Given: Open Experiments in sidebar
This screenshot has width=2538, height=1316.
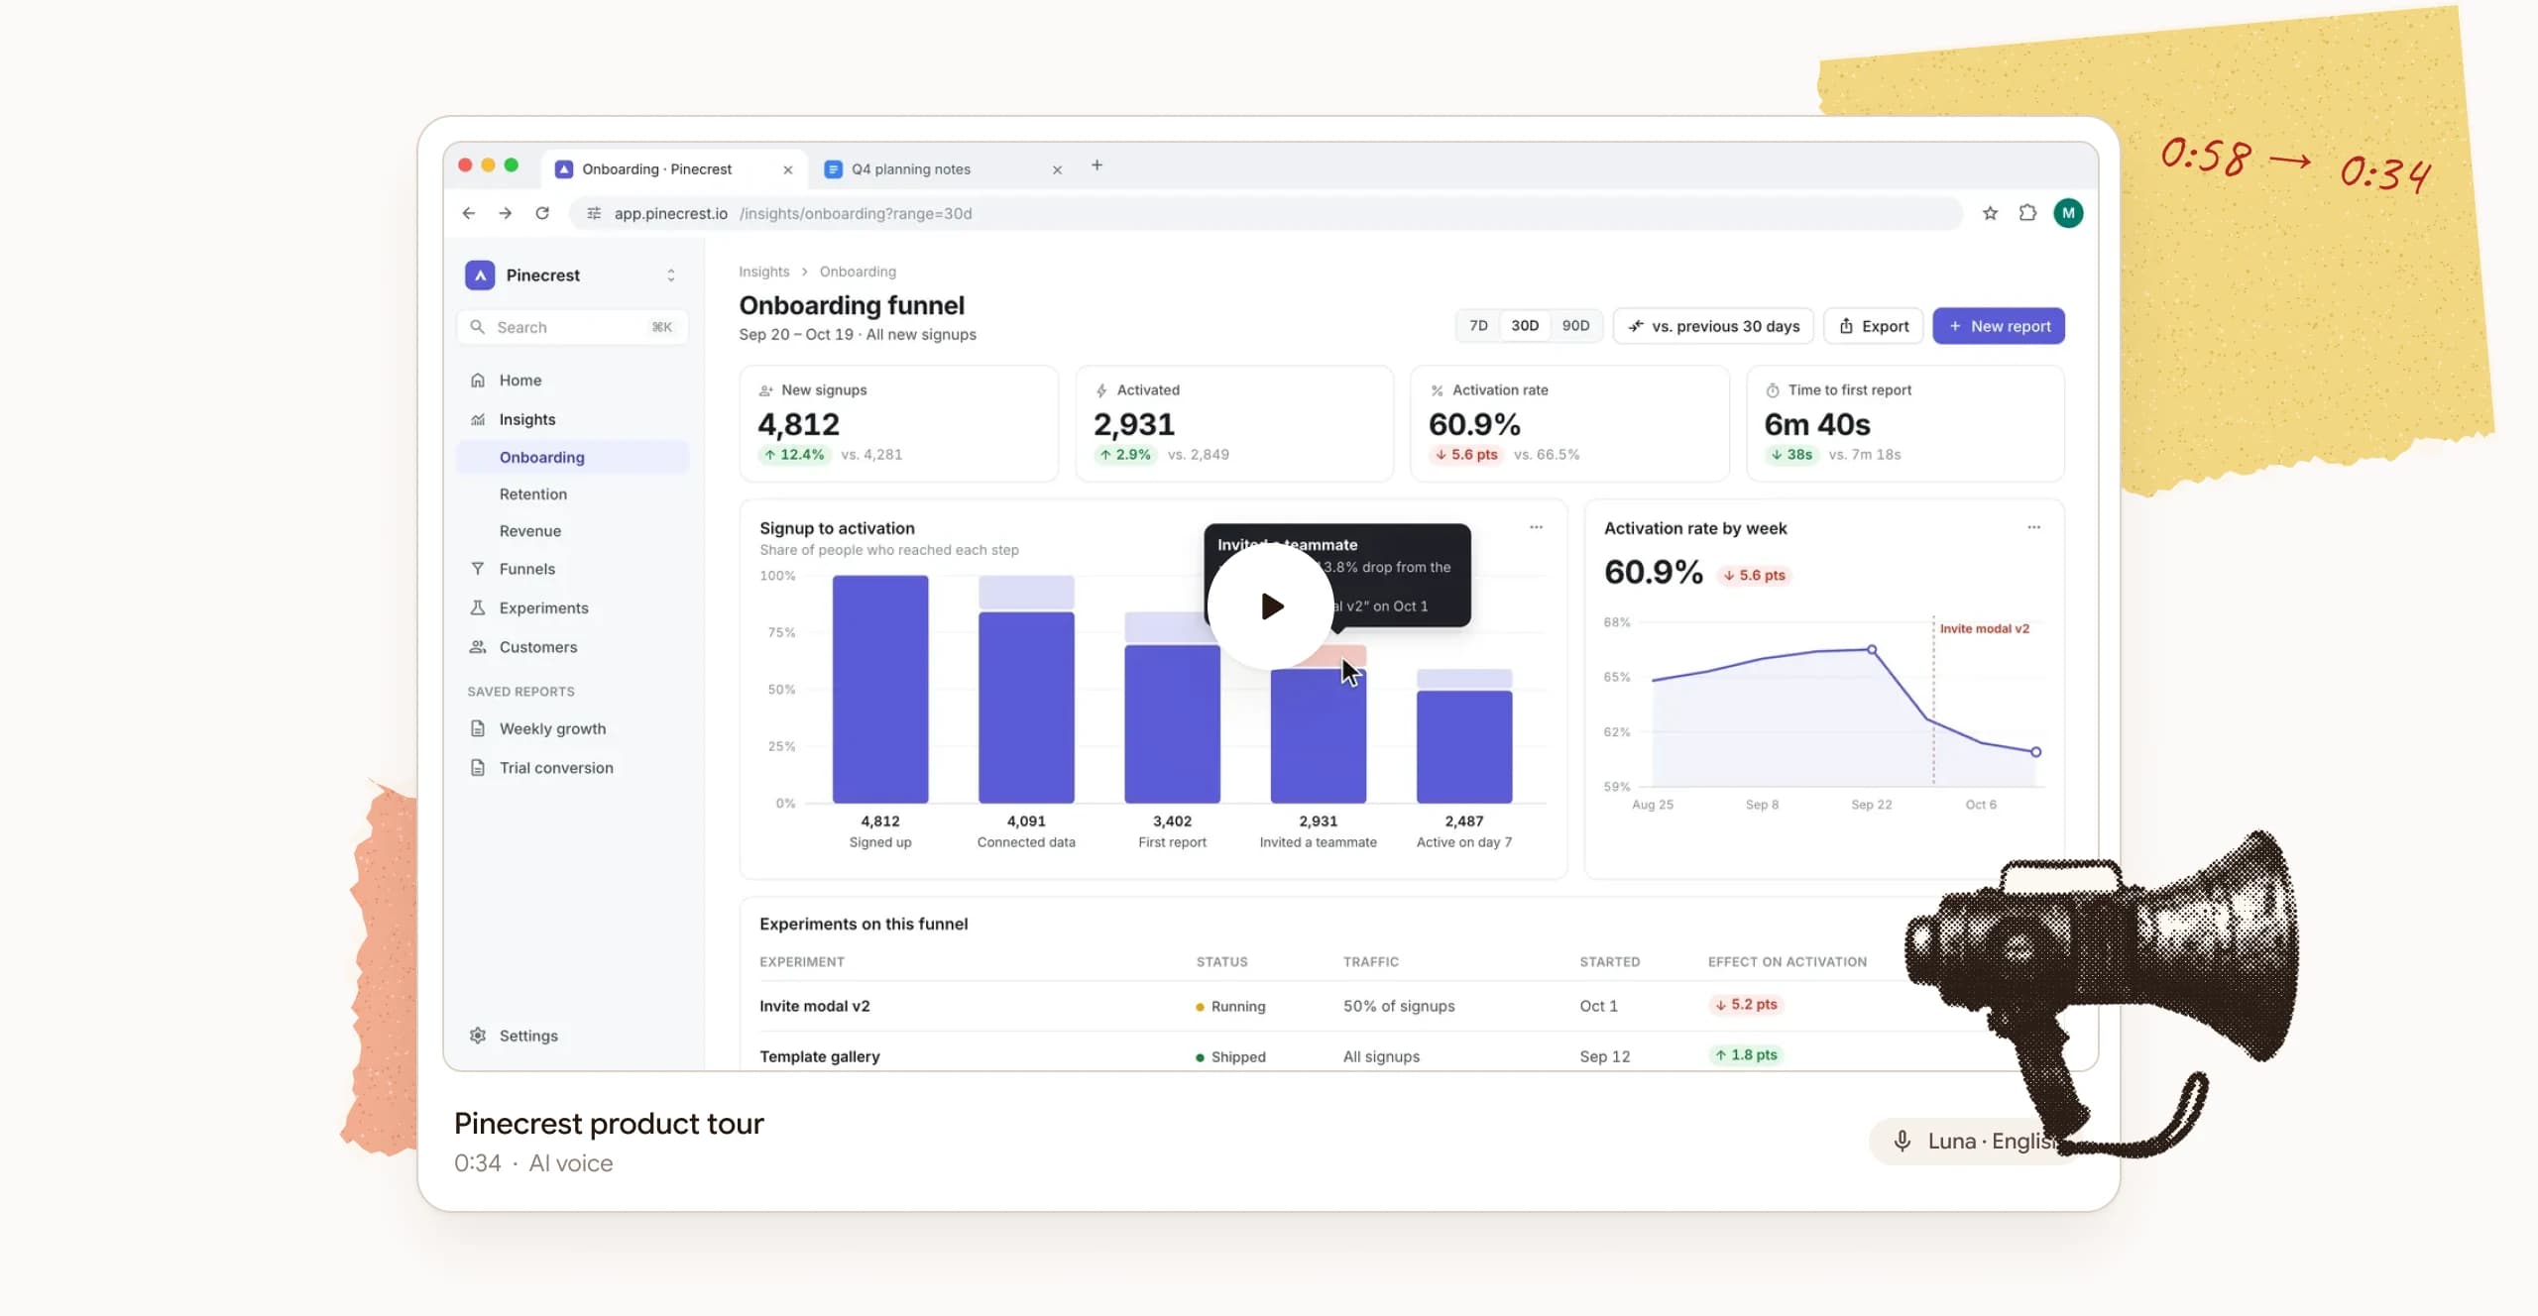Looking at the screenshot, I should 573,607.
